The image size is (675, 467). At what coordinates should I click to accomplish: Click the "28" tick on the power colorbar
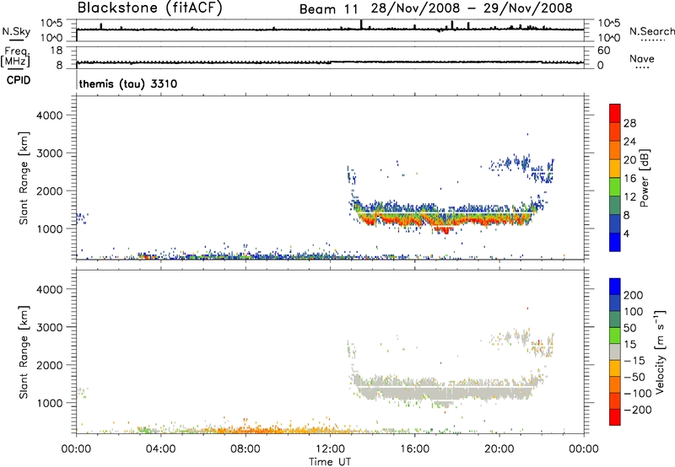[x=629, y=123]
